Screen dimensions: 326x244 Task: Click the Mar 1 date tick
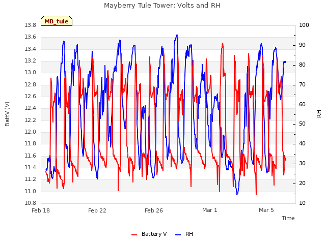pos(209,210)
